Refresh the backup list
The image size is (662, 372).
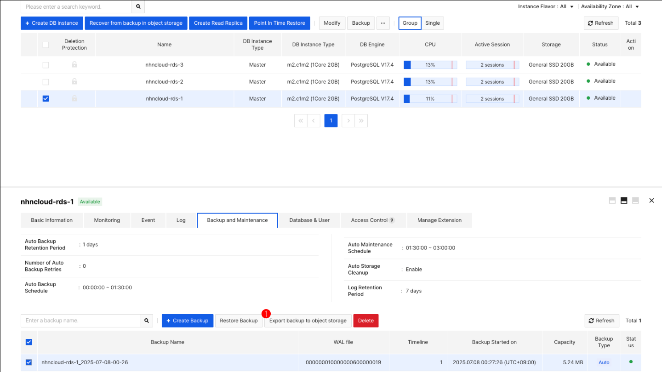click(x=602, y=321)
